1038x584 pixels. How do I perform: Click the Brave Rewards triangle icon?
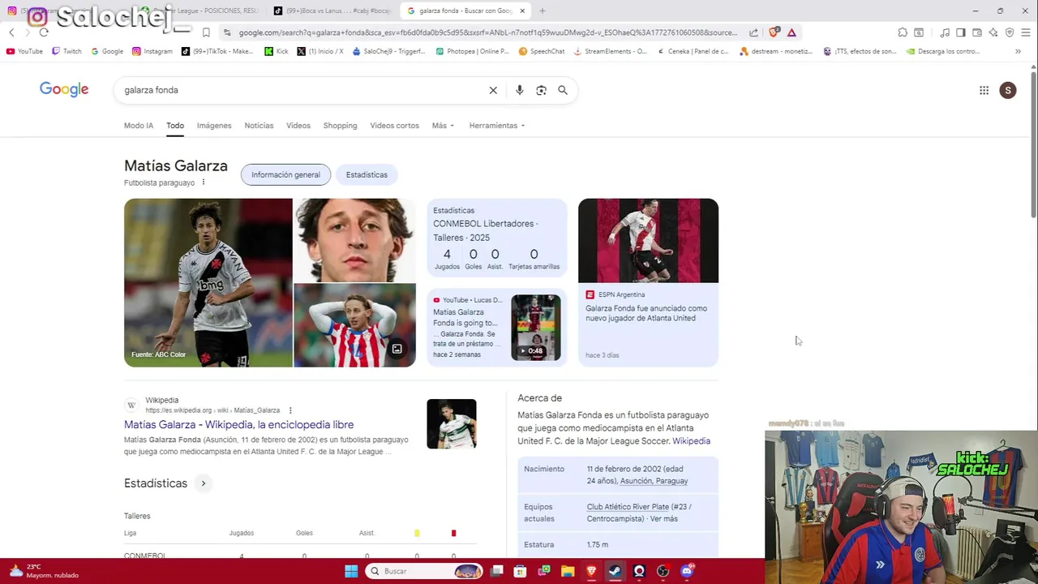coord(791,32)
